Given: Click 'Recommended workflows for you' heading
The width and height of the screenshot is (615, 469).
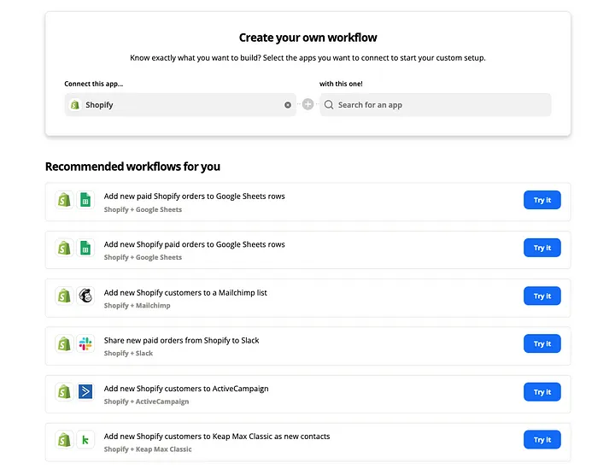Looking at the screenshot, I should (x=132, y=167).
